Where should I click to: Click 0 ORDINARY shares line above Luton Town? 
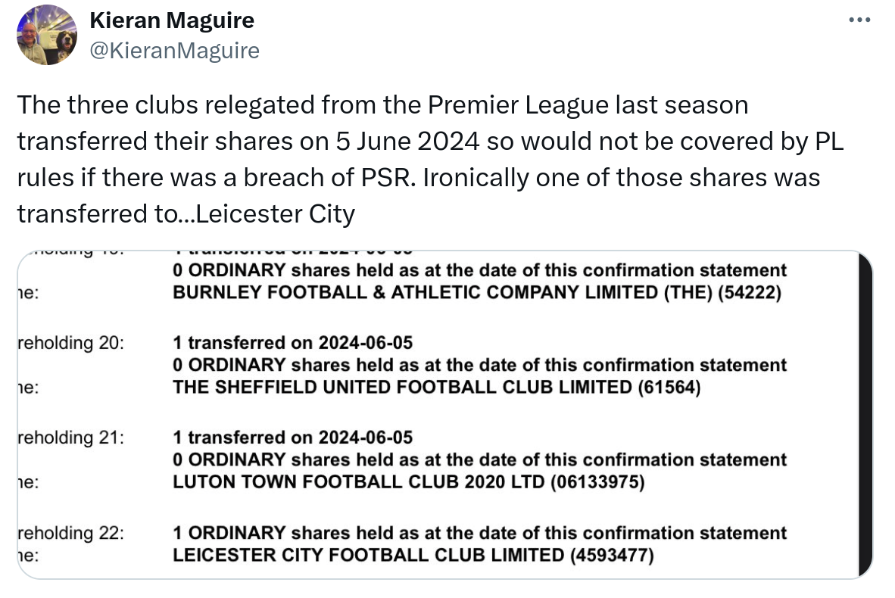479,459
